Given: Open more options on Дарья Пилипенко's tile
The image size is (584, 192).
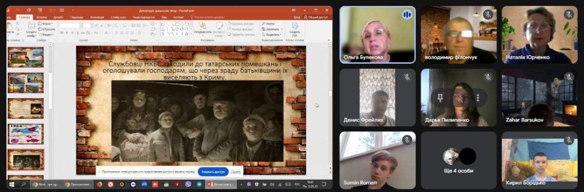Looking at the screenshot, I should click(x=478, y=98).
